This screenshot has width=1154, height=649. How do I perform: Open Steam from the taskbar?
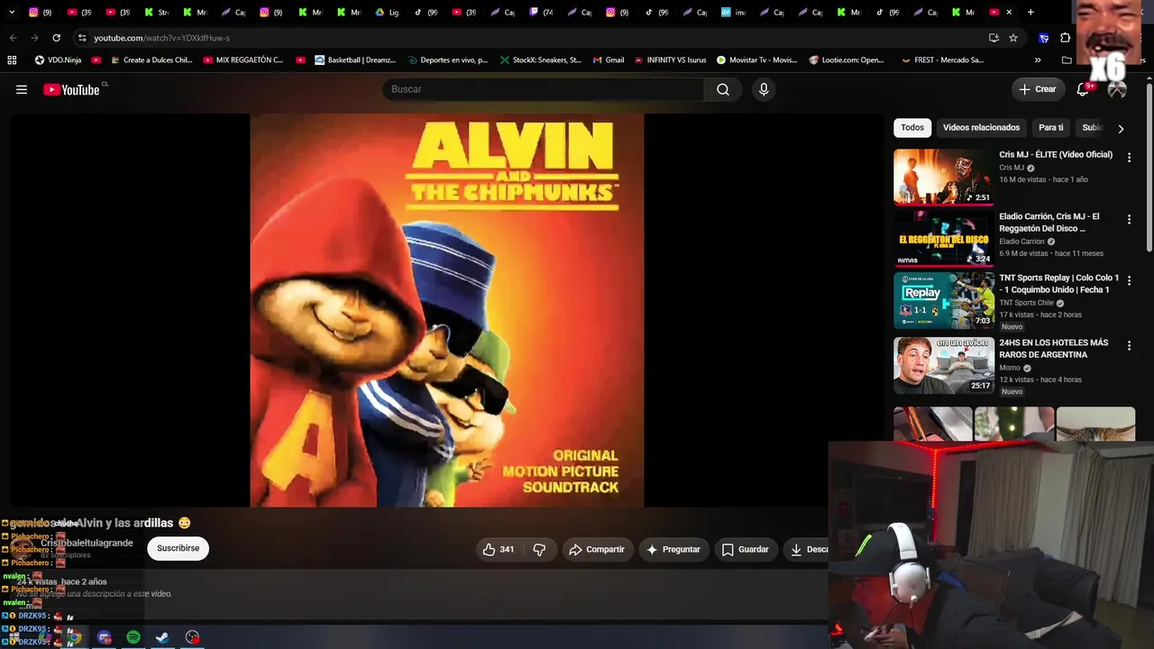162,637
